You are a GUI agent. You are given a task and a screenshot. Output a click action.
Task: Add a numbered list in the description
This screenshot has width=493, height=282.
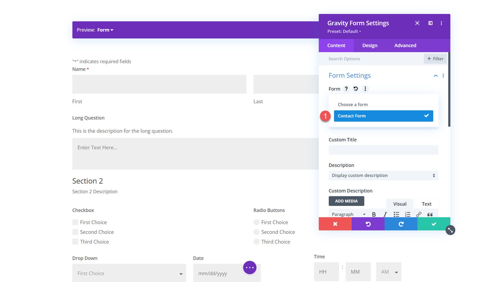tap(408, 214)
